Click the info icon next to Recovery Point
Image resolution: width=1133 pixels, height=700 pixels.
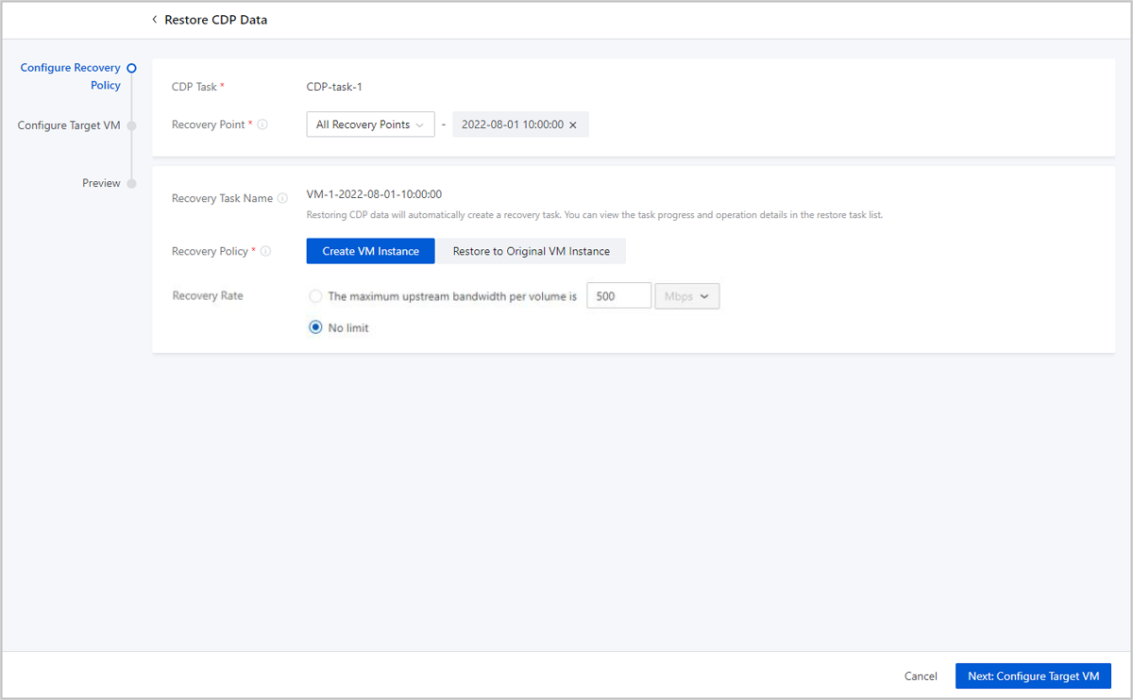[x=262, y=125]
